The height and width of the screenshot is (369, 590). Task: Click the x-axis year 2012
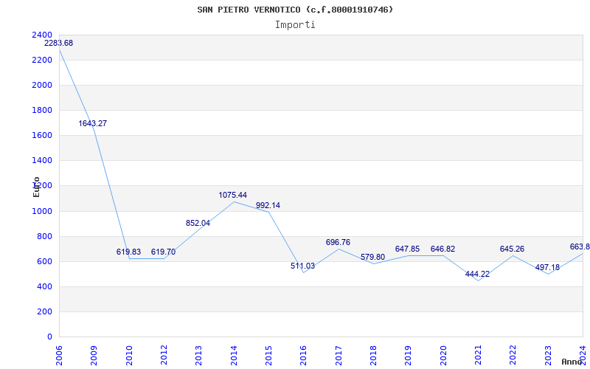pos(164,356)
